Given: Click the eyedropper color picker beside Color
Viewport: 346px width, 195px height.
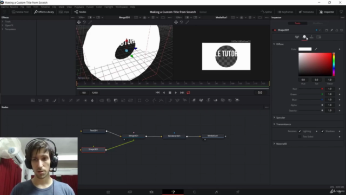Looking at the screenshot, I should coord(316,49).
